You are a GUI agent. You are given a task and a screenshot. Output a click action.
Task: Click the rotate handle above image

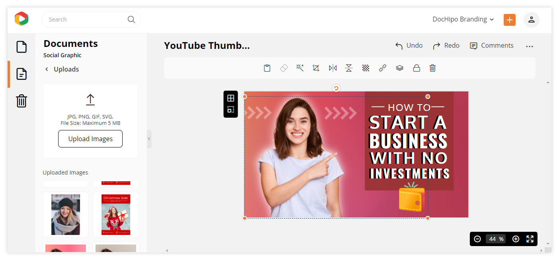(336, 88)
